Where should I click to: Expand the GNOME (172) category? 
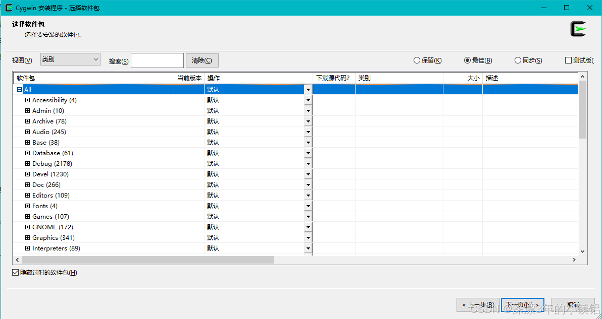tap(27, 227)
